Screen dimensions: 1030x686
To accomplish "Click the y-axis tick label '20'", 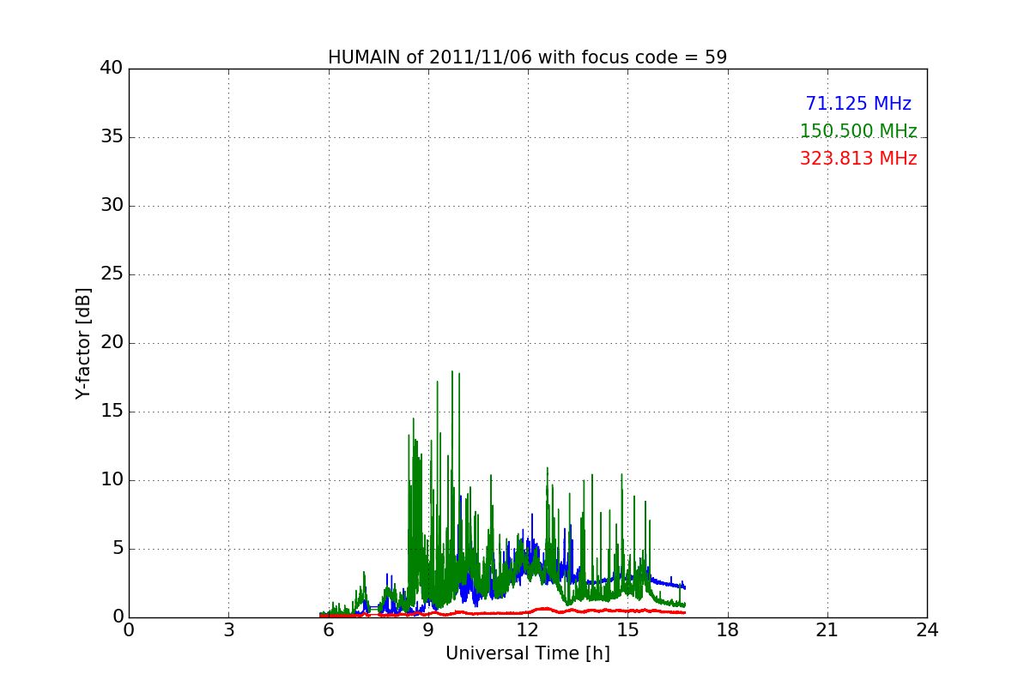I will click(x=112, y=343).
